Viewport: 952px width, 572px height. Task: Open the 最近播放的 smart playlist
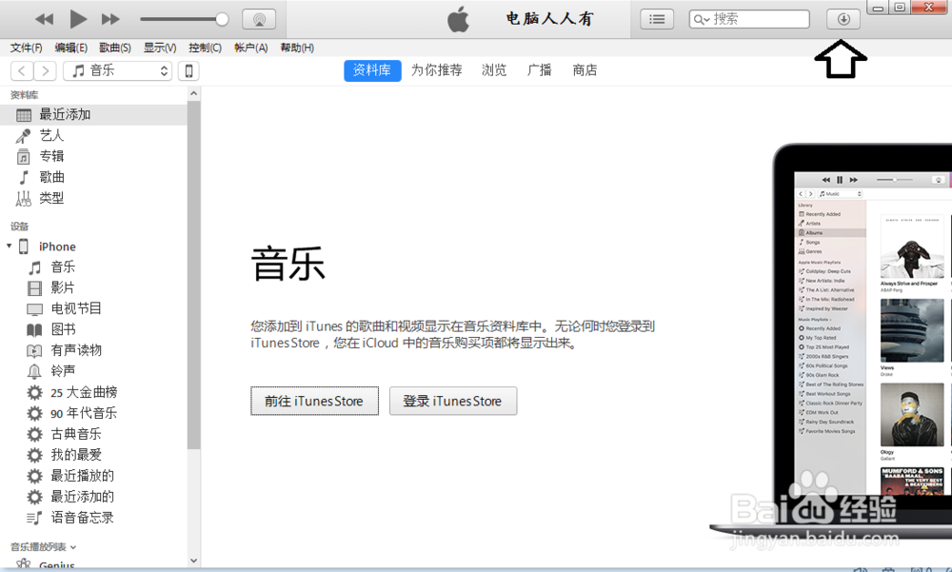click(93, 476)
